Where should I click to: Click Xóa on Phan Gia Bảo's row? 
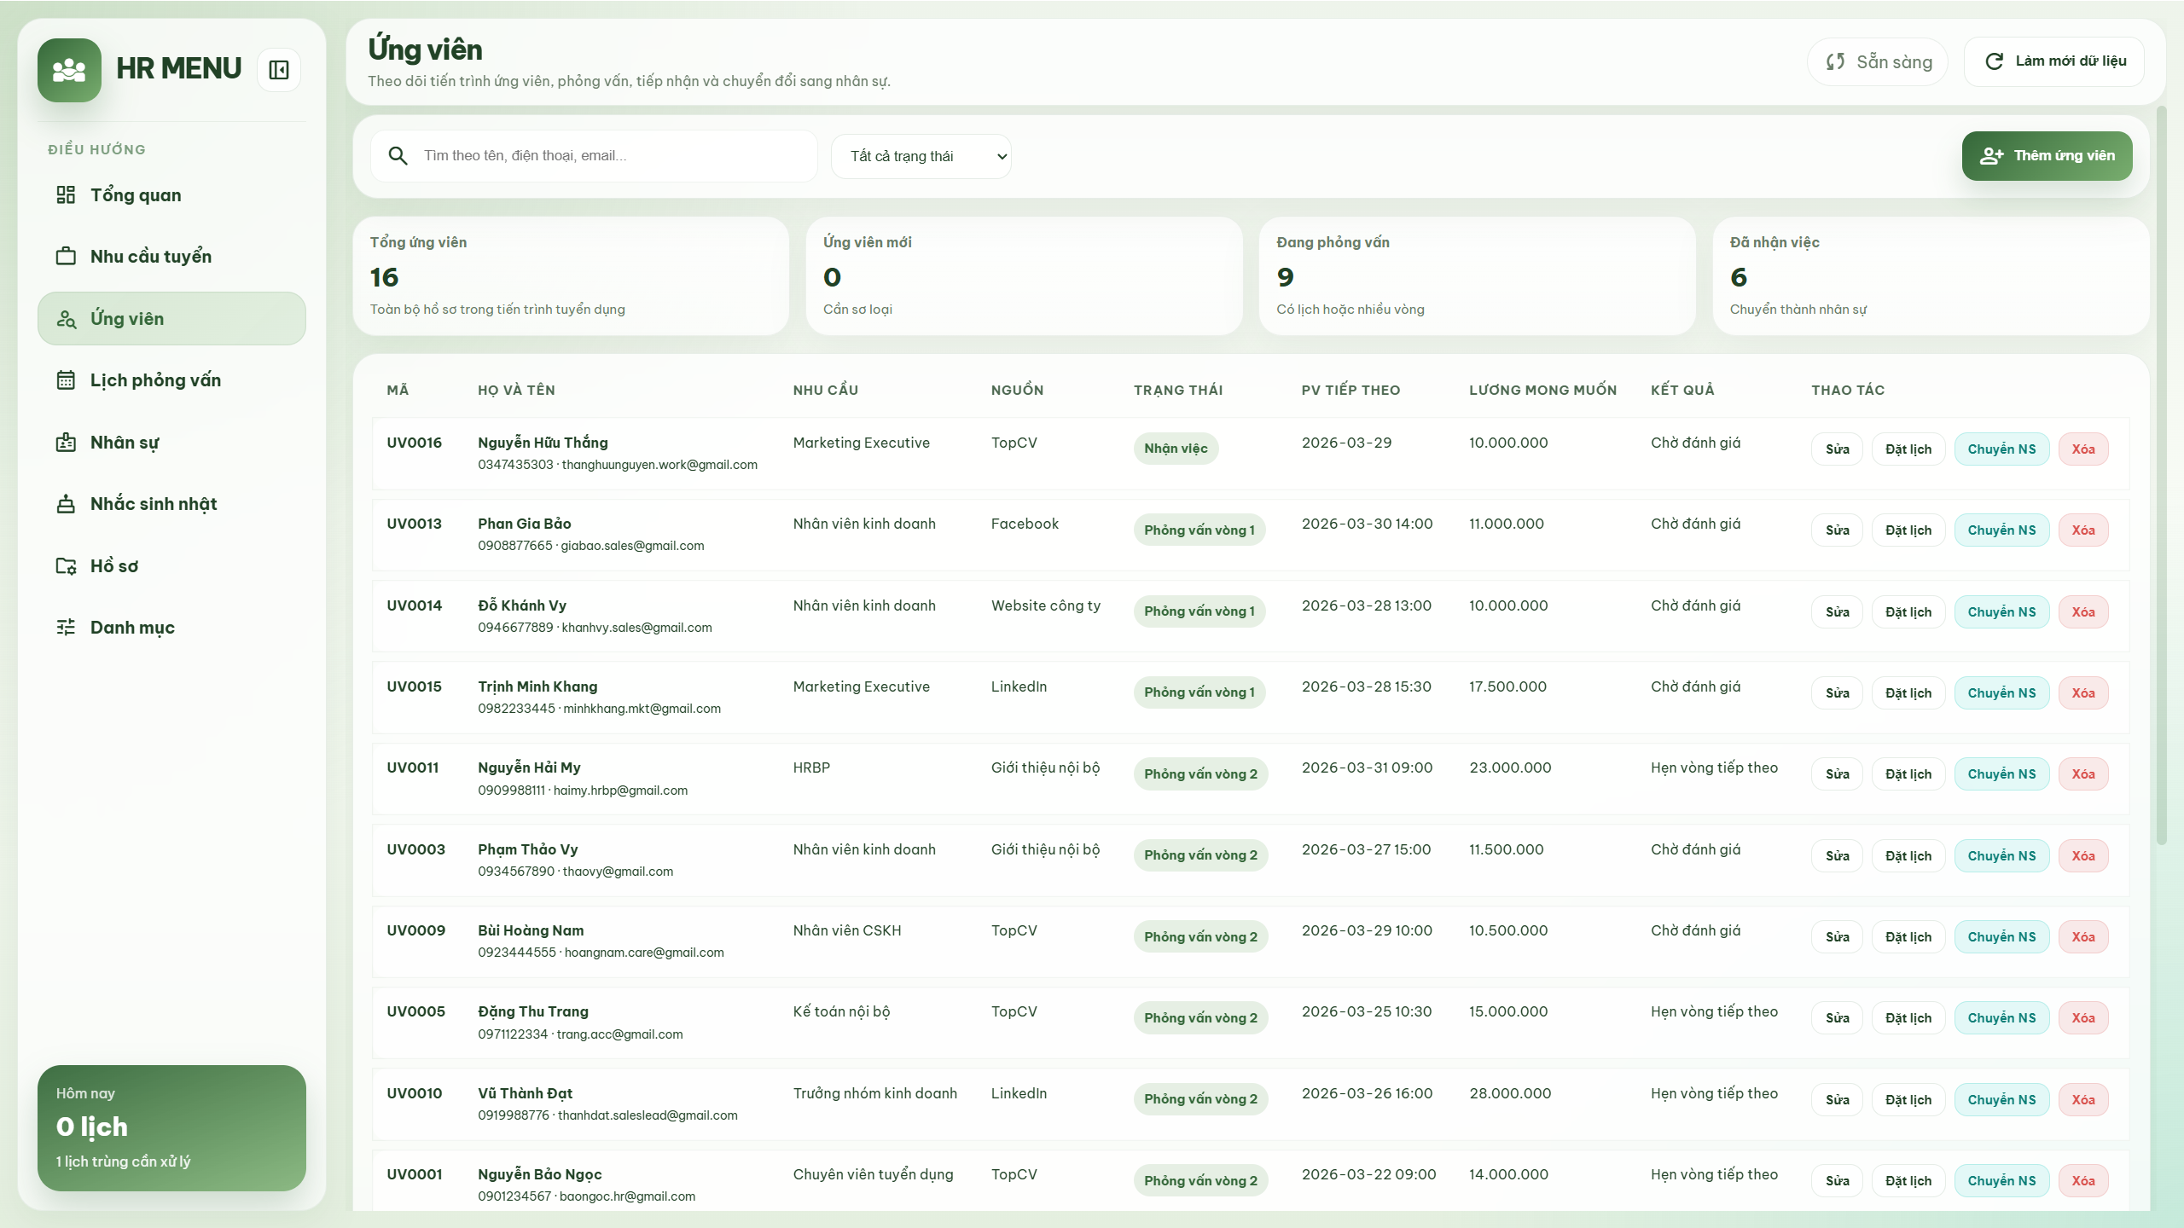pos(2082,530)
